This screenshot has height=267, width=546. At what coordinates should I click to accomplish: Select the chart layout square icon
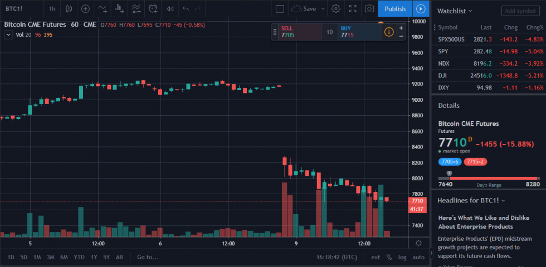pyautogui.click(x=280, y=9)
